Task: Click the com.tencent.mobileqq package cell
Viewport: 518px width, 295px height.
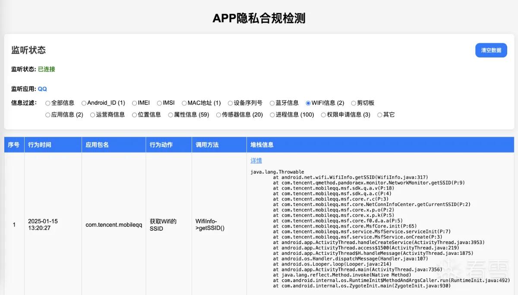Action: [x=114, y=225]
